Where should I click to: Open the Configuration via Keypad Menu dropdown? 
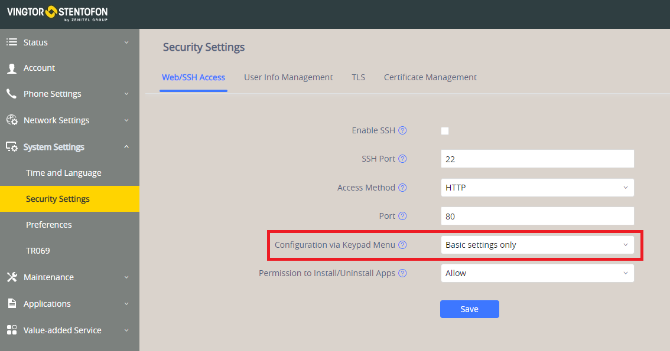[x=537, y=245]
